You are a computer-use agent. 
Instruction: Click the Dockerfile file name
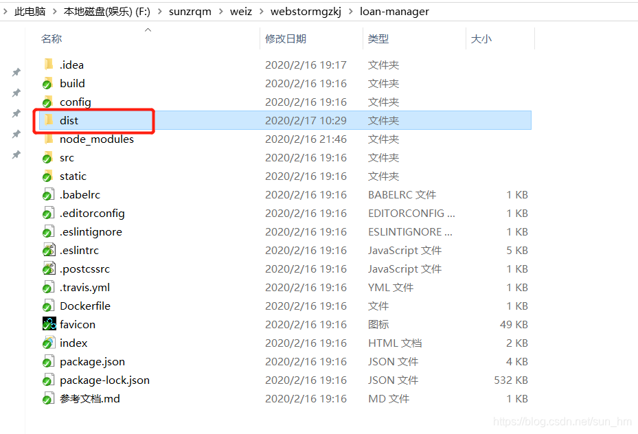point(85,306)
